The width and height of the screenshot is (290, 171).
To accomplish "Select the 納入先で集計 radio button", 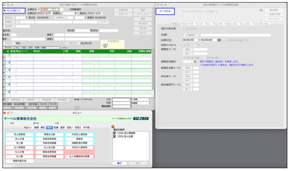I will click(x=184, y=57).
